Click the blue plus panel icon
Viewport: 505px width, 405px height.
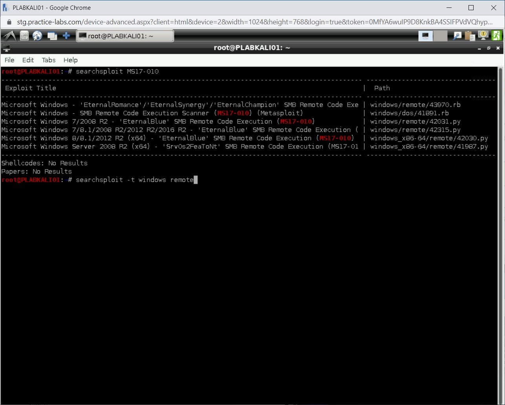(66, 36)
